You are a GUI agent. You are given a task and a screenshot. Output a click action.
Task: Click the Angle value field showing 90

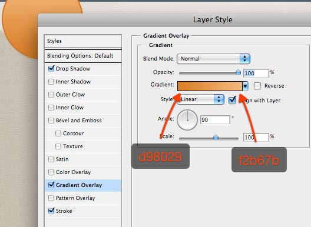pos(215,119)
